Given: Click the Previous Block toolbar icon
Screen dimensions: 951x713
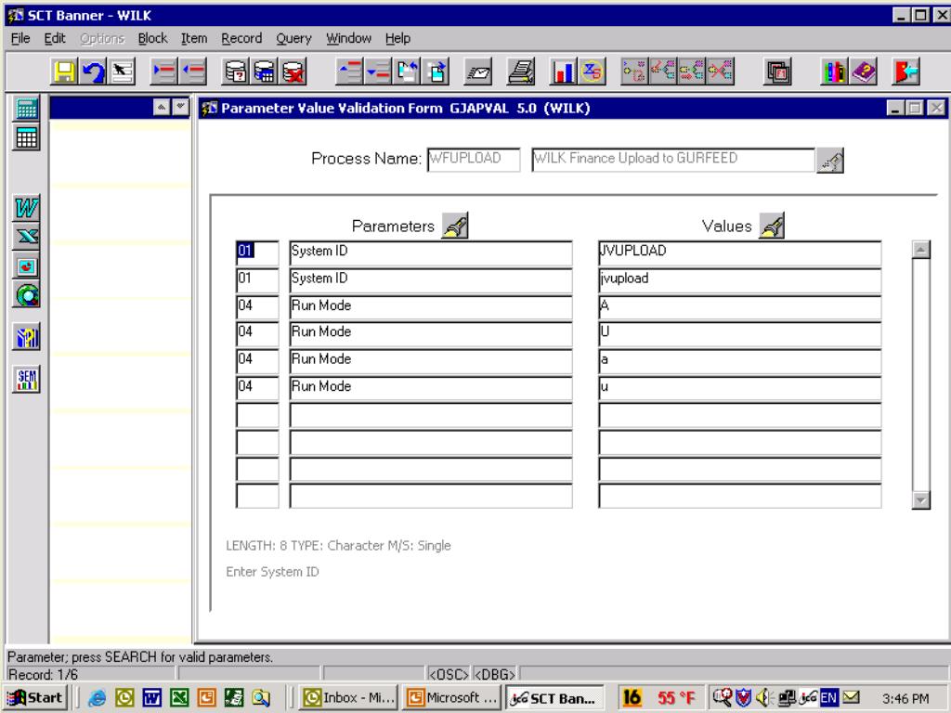Looking at the screenshot, I should point(407,71).
